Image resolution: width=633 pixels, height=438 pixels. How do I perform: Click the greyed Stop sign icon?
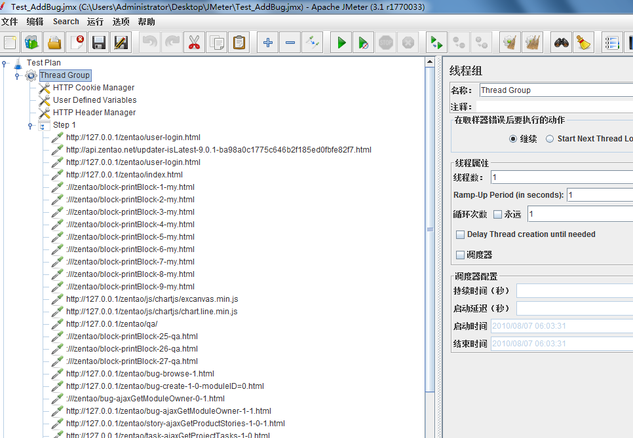386,43
